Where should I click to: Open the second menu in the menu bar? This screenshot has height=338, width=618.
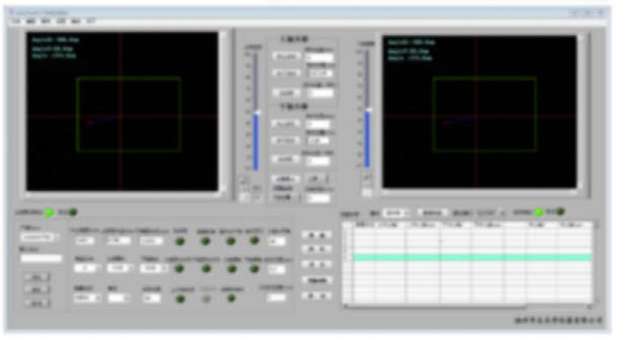(x=30, y=20)
